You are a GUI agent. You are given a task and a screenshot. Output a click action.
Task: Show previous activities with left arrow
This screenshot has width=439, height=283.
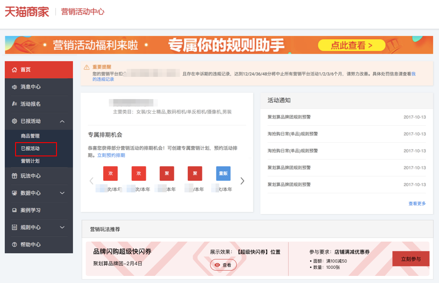tap(92, 181)
